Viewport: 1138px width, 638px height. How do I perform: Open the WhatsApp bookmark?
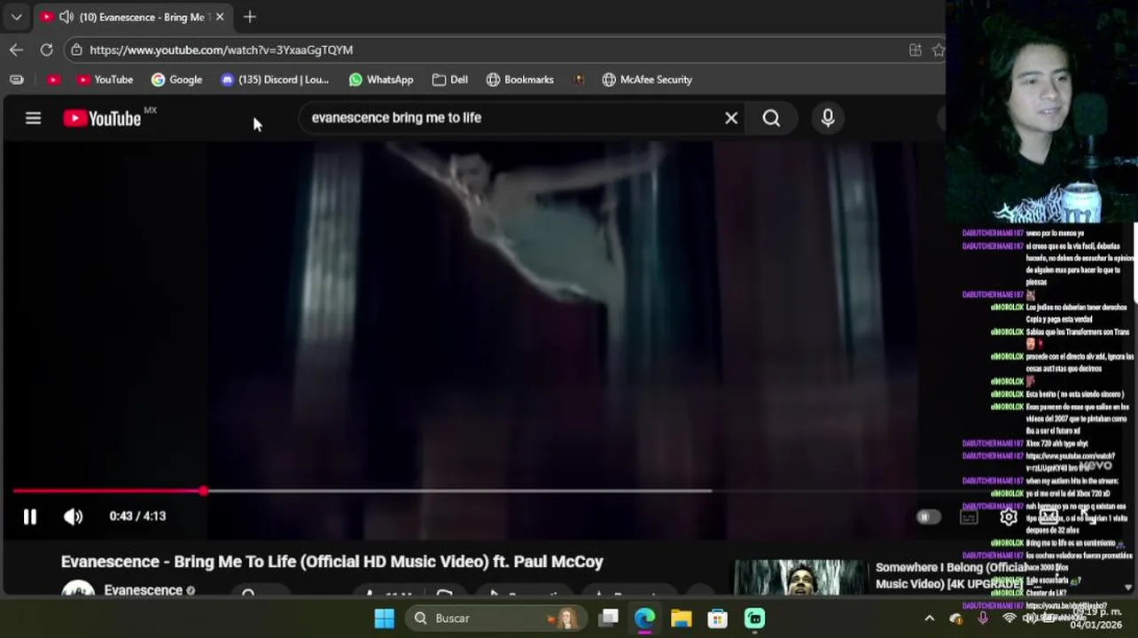click(x=381, y=80)
